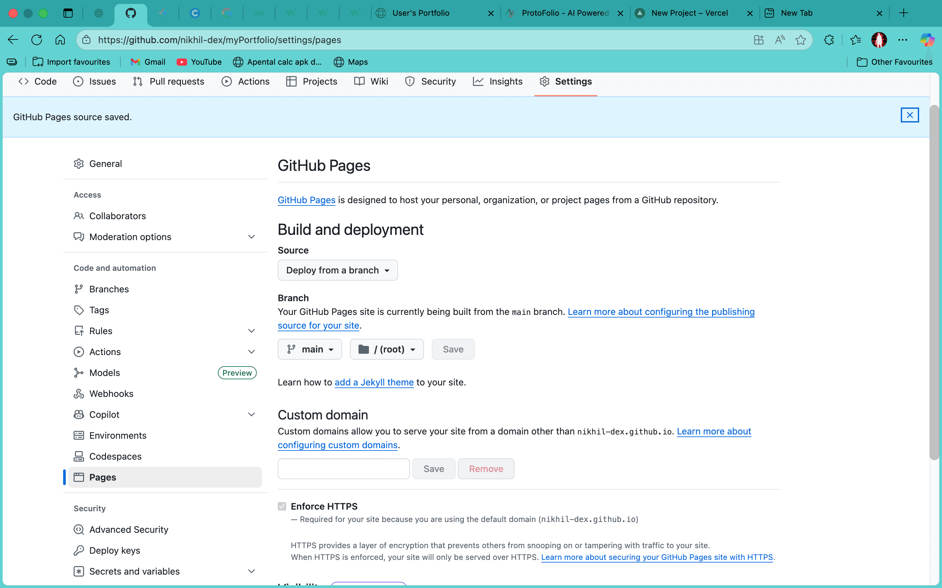This screenshot has height=588, width=942.
Task: Open the Security tab in repository navigation
Action: (x=430, y=81)
